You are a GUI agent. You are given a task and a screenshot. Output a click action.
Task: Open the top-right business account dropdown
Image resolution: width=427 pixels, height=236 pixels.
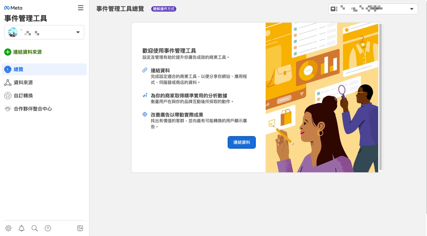click(x=373, y=9)
